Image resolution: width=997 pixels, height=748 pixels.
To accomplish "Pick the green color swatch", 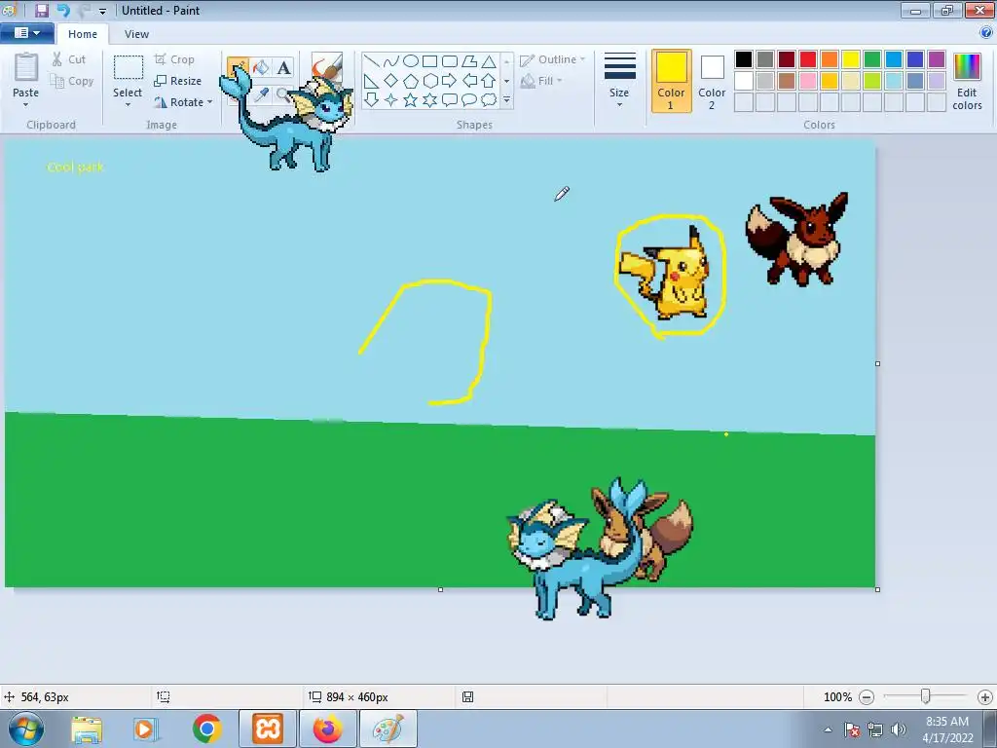I will [x=871, y=59].
